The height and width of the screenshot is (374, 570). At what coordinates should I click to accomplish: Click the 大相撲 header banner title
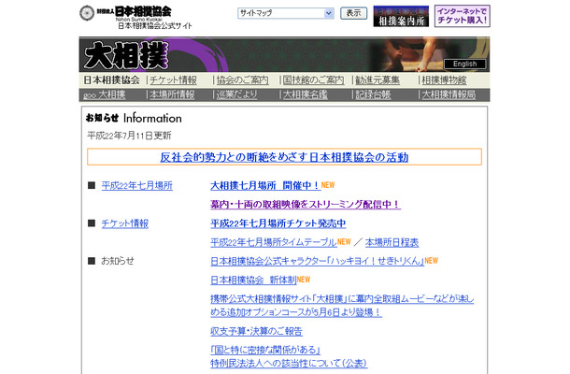(126, 55)
